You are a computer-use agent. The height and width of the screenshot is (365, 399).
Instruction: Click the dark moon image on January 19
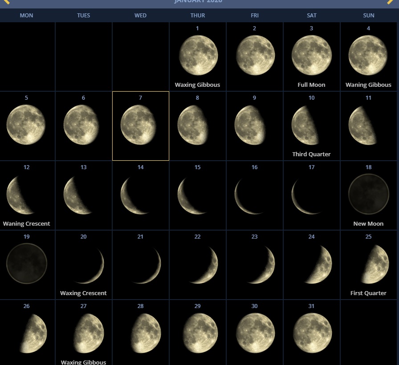26,264
